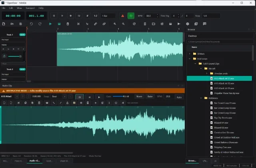This screenshot has height=168, width=256.
Task: Toggle the loop button in Audio Clip editor
Action: pos(80,97)
